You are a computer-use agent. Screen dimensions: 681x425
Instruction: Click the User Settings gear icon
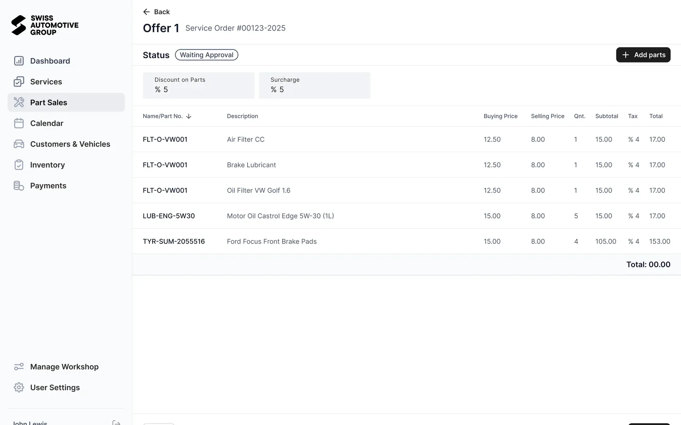point(19,388)
